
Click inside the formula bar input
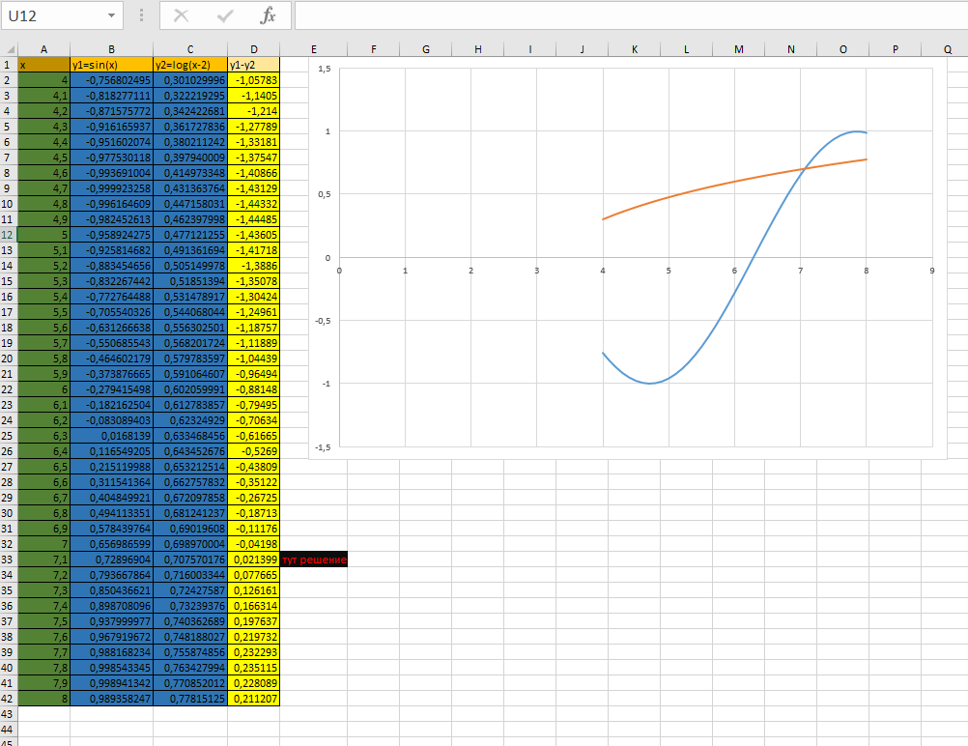(631, 15)
